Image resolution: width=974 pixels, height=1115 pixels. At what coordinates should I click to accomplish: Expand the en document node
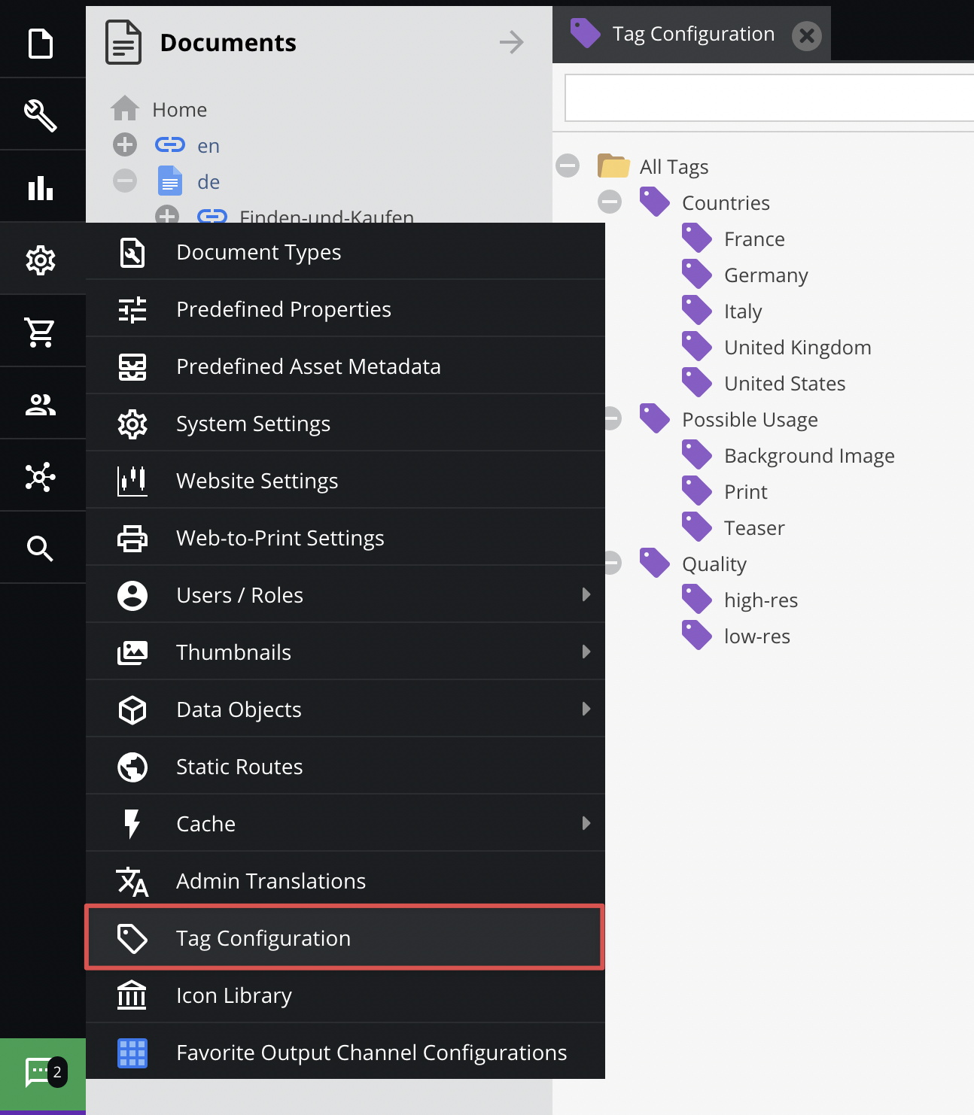[x=125, y=144]
